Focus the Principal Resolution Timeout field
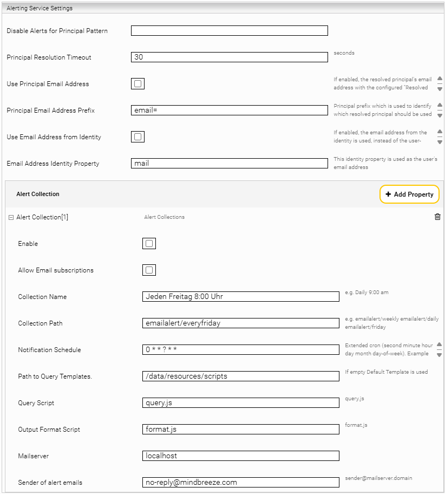Viewport: 445px width, 494px height. [x=229, y=57]
